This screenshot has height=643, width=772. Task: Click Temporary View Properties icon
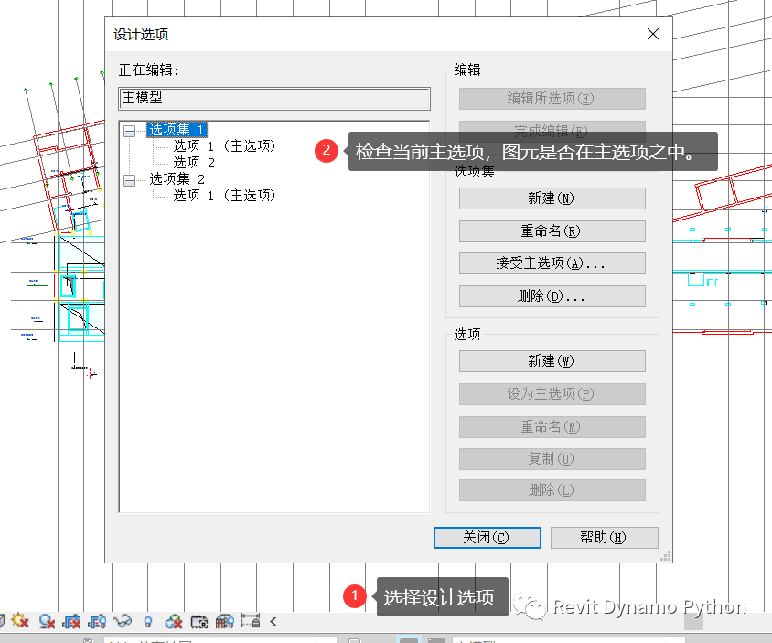(198, 622)
